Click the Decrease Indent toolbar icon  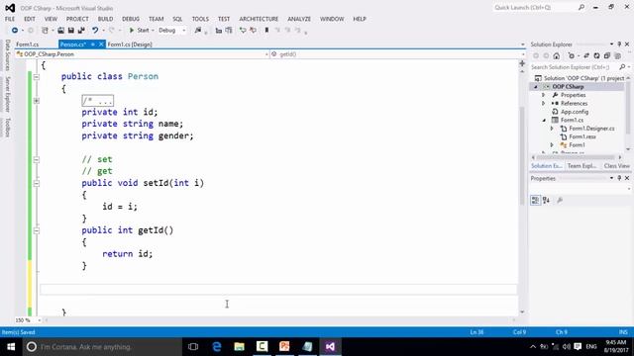pos(219,31)
